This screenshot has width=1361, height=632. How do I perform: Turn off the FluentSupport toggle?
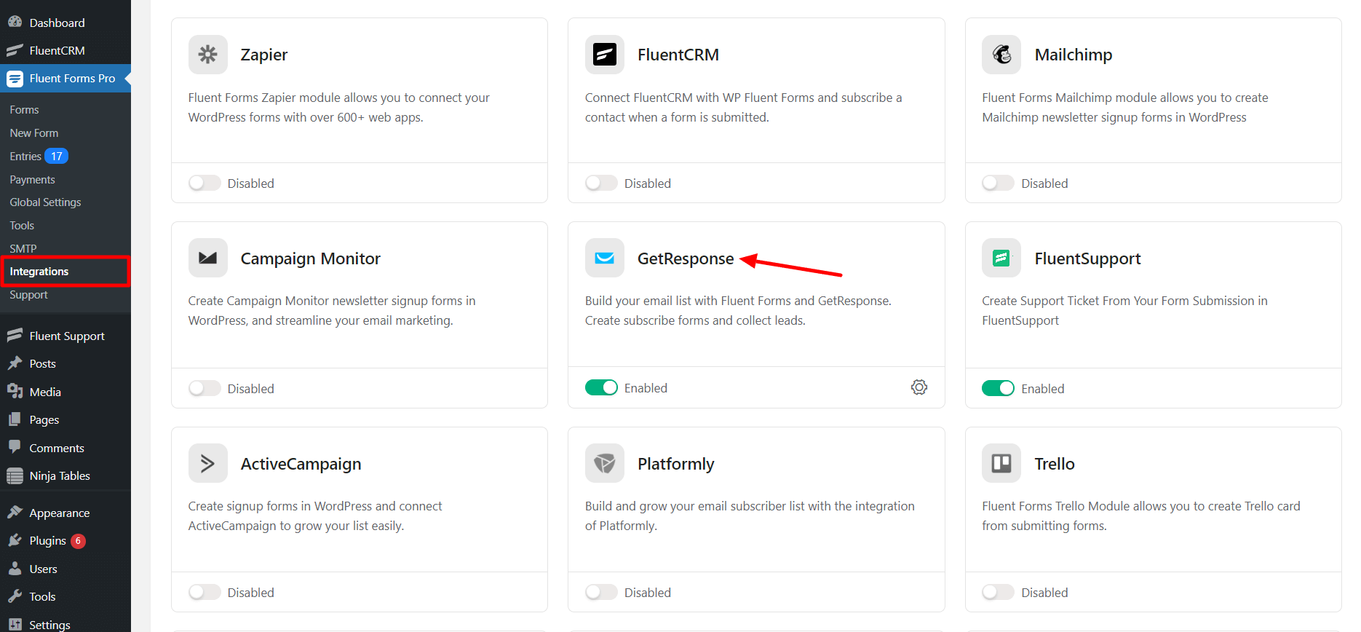point(998,389)
